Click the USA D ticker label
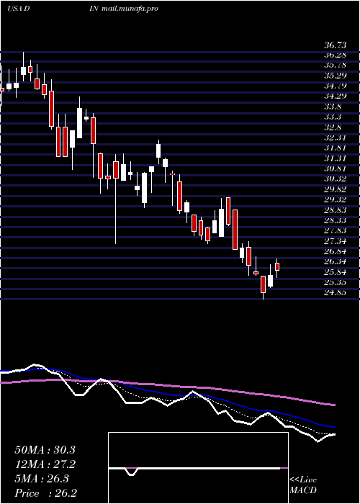Image resolution: width=360 pixels, height=504 pixels. (18, 9)
